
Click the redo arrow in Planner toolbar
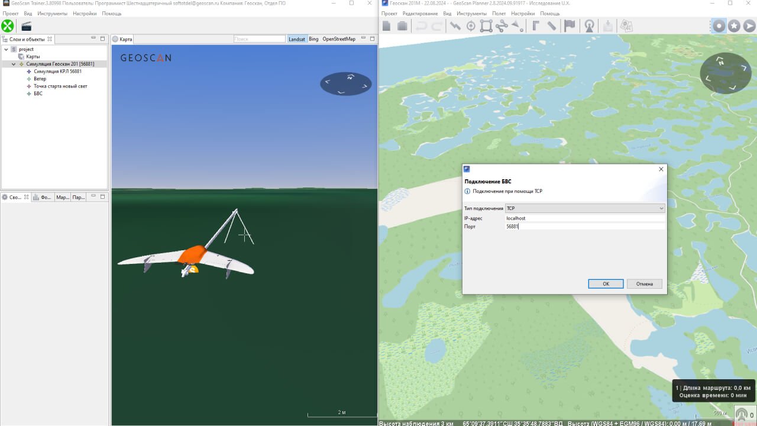[436, 25]
